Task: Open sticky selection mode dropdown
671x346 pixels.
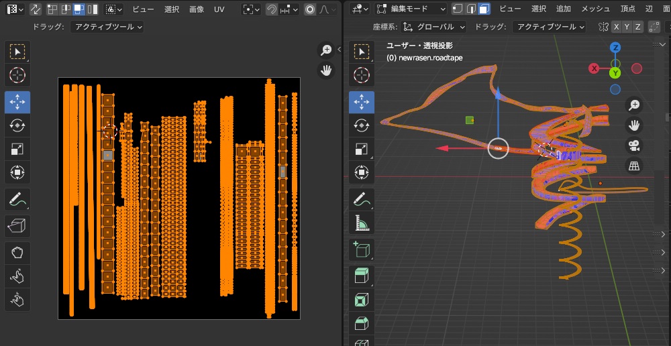Action: point(113,9)
